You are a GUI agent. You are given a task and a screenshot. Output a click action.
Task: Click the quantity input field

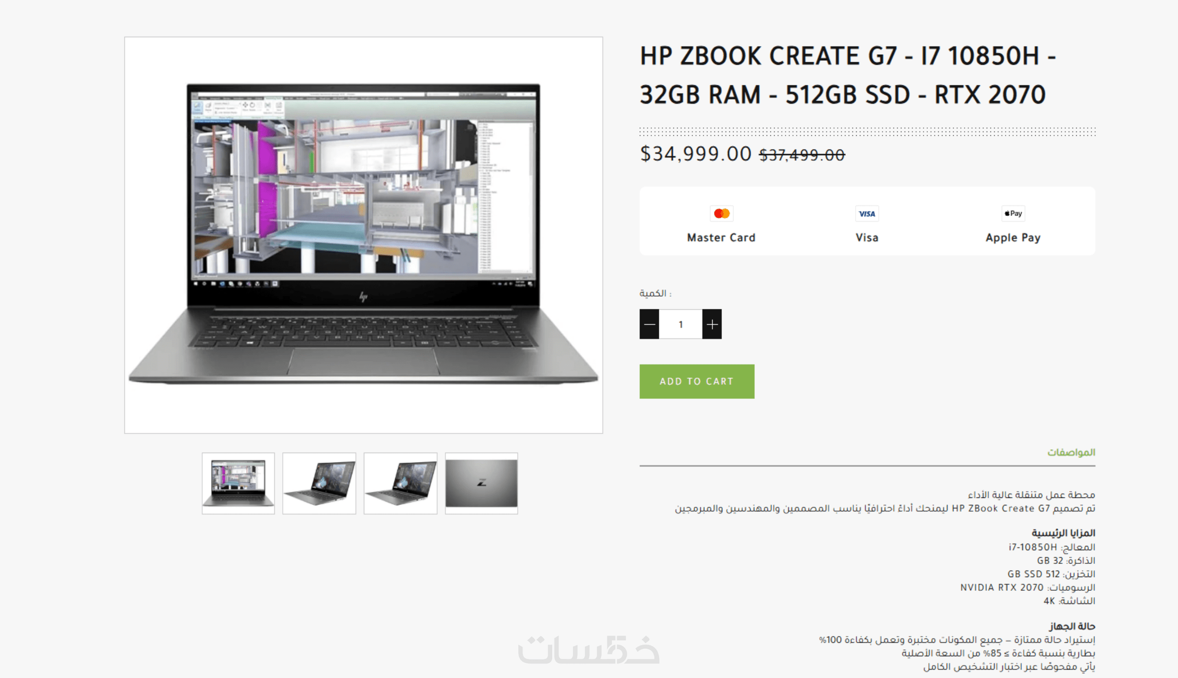[680, 324]
